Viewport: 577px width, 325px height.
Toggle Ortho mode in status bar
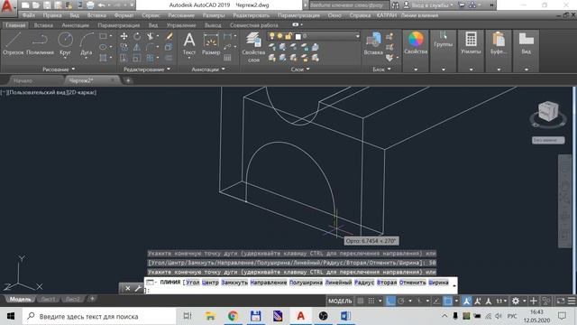[390, 301]
